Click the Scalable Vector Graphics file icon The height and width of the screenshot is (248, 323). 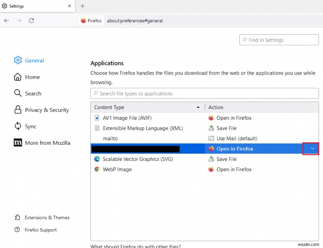point(96,159)
